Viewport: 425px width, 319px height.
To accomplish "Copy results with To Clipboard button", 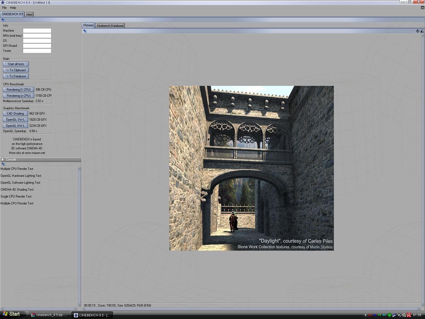I will [16, 70].
